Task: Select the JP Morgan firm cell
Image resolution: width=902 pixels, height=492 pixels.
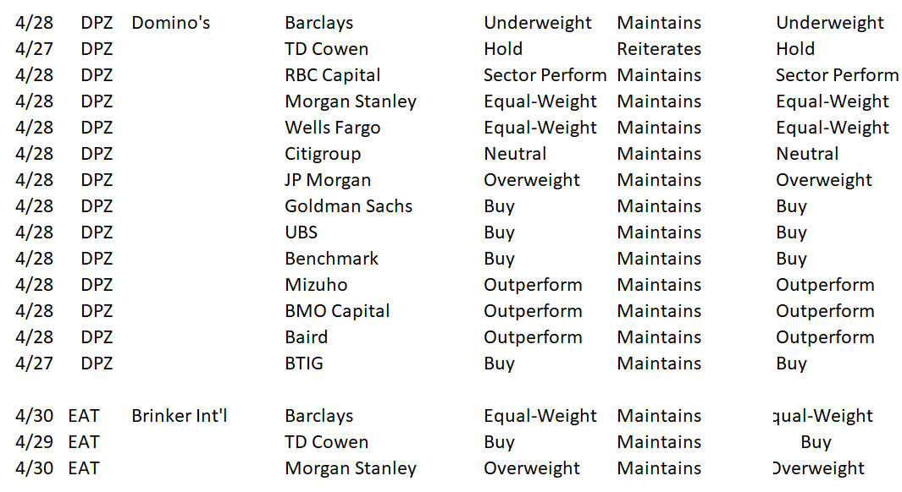Action: click(328, 180)
